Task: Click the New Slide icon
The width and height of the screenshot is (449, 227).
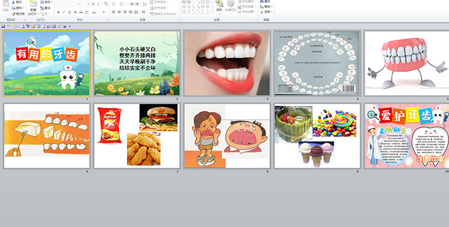Action: 33,4
